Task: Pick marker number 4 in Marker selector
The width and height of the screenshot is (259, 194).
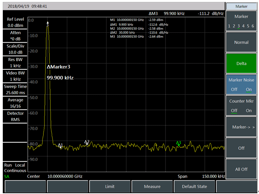Action: pos(243,26)
